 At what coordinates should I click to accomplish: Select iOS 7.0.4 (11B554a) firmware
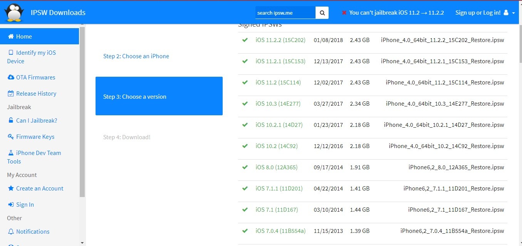(x=280, y=231)
